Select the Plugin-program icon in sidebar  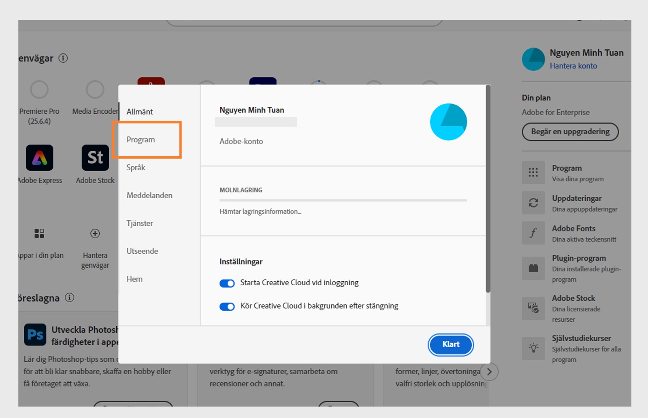pyautogui.click(x=533, y=268)
